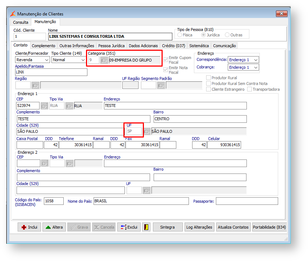Image resolution: width=308 pixels, height=261 pixels.
Task: Click the Inclui button with red cross
Action: [x=29, y=227]
